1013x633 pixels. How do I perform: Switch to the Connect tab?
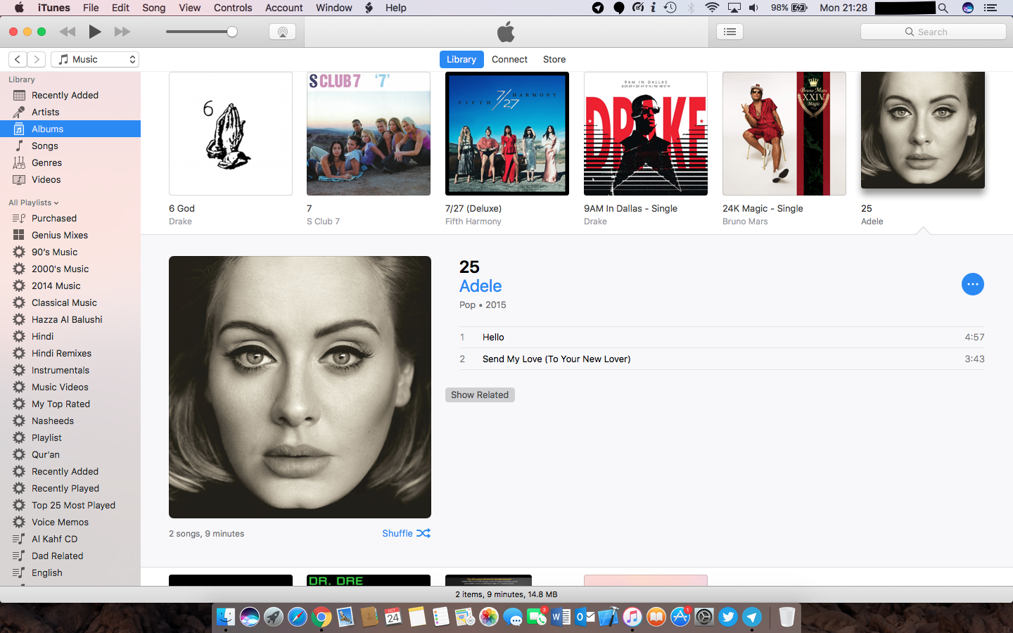pos(509,59)
